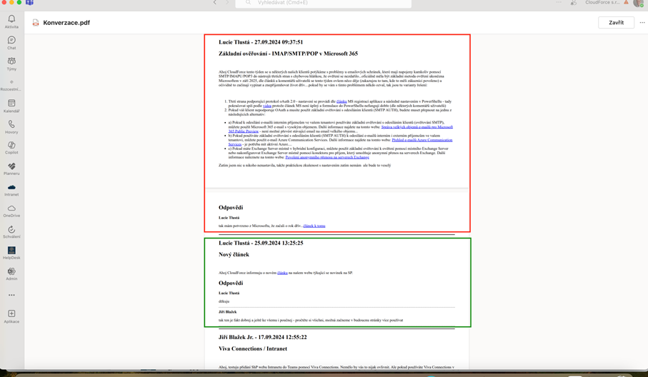
Task: Click 'Lucie Tlustá - 25.09.2024 13:25:25' header
Action: click(x=261, y=243)
